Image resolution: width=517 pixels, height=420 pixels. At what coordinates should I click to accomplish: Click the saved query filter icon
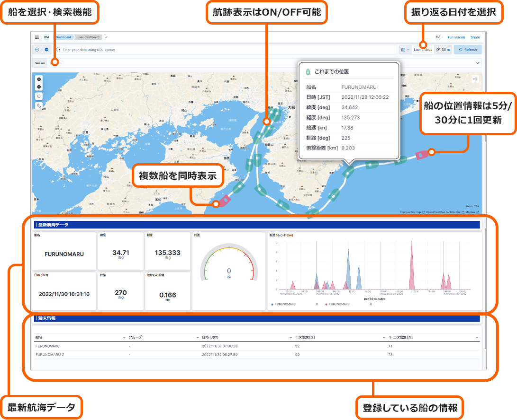click(37, 49)
